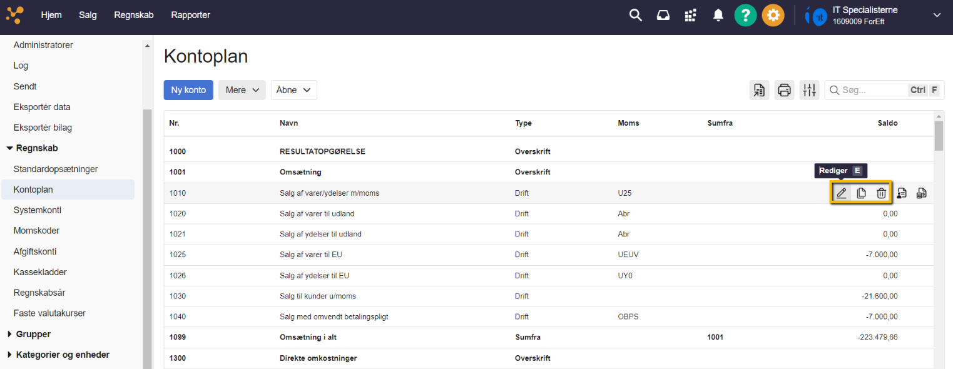Open the Mere dropdown

[242, 90]
